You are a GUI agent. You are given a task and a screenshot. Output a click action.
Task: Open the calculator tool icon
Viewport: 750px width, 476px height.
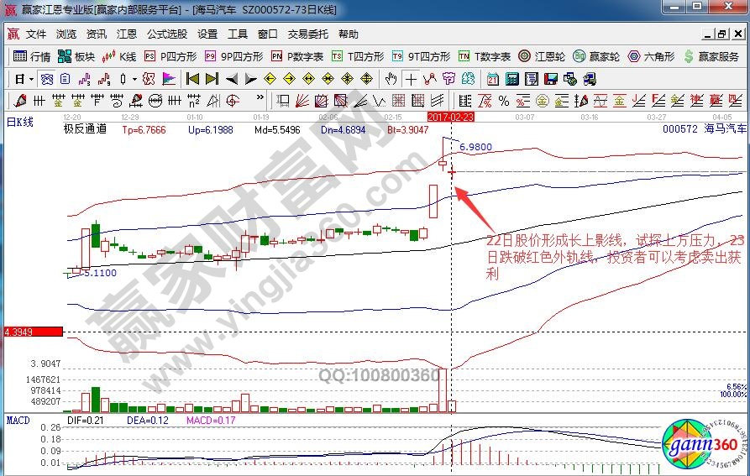tap(511, 79)
